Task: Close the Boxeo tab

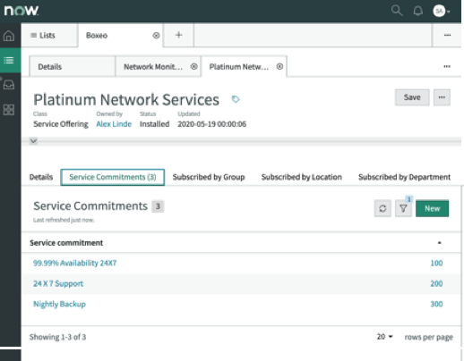Action: point(156,36)
